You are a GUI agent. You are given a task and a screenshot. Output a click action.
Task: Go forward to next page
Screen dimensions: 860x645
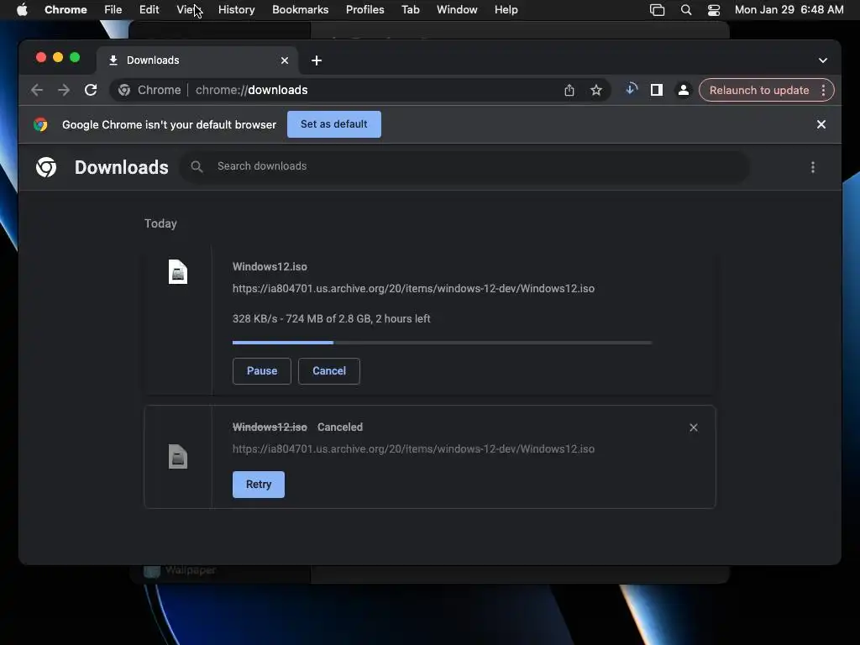pyautogui.click(x=64, y=90)
